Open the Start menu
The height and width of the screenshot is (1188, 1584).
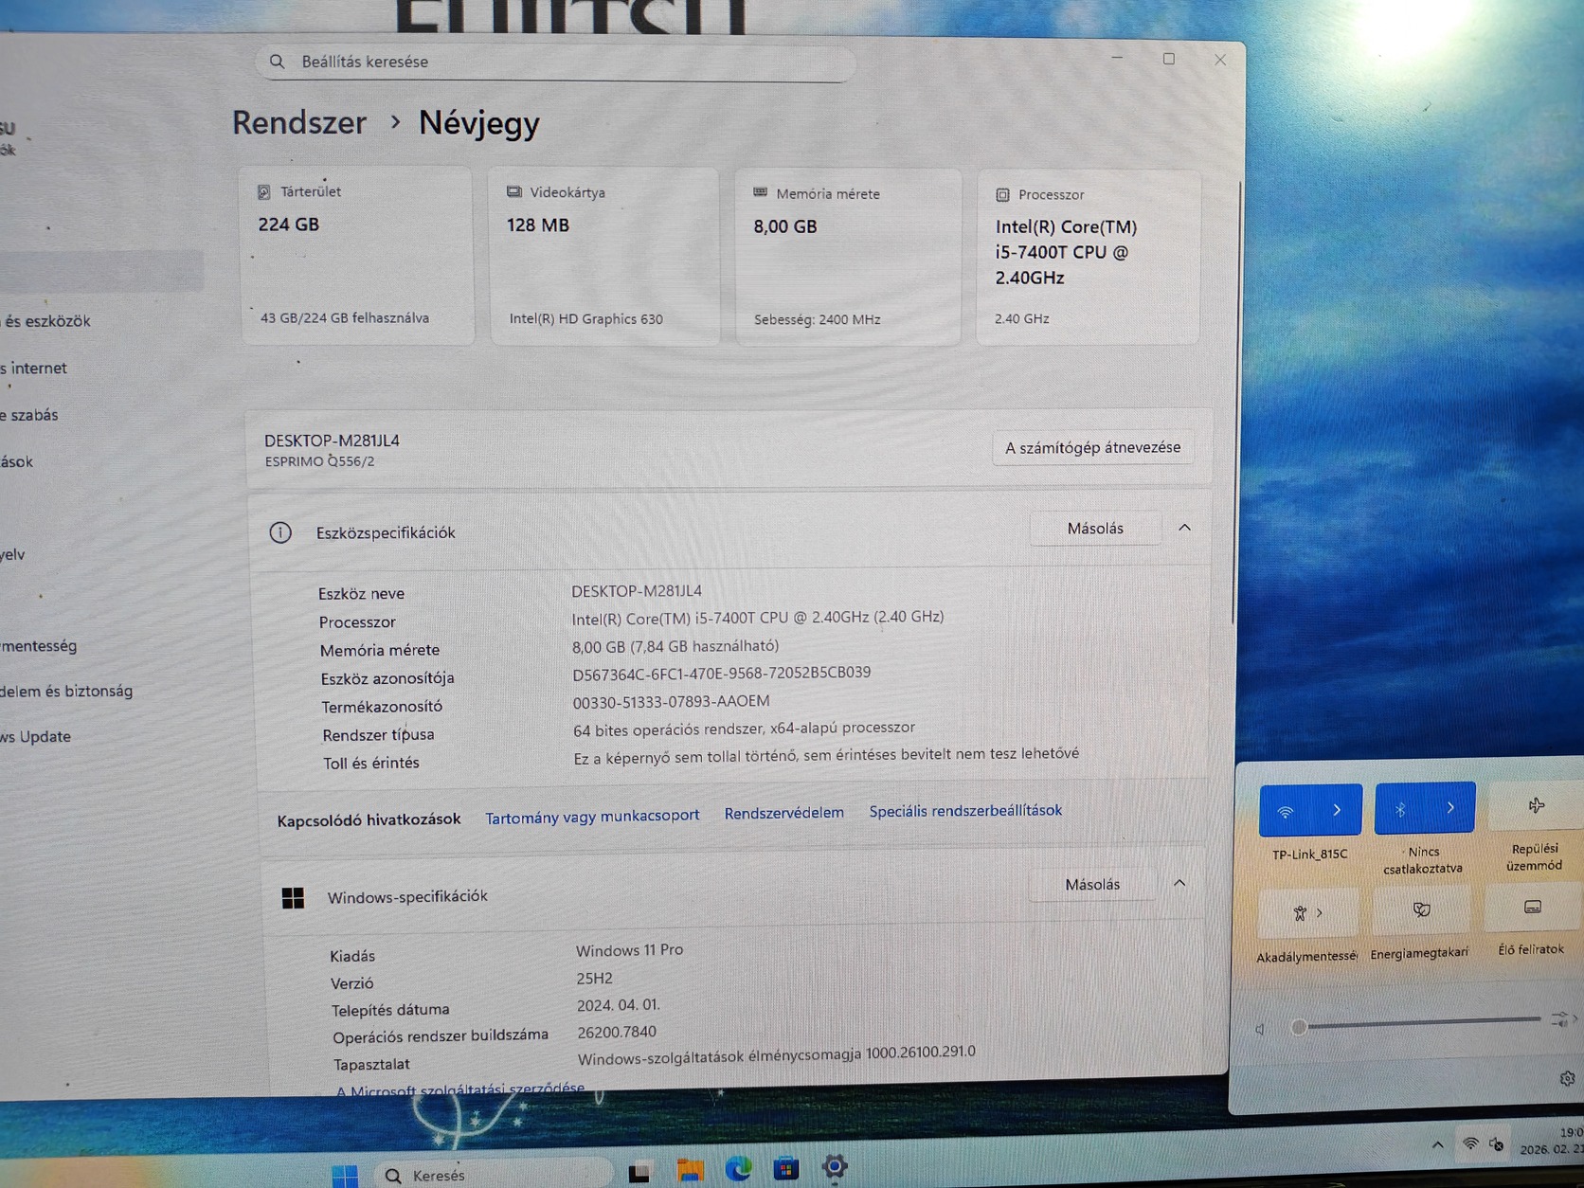(346, 1176)
